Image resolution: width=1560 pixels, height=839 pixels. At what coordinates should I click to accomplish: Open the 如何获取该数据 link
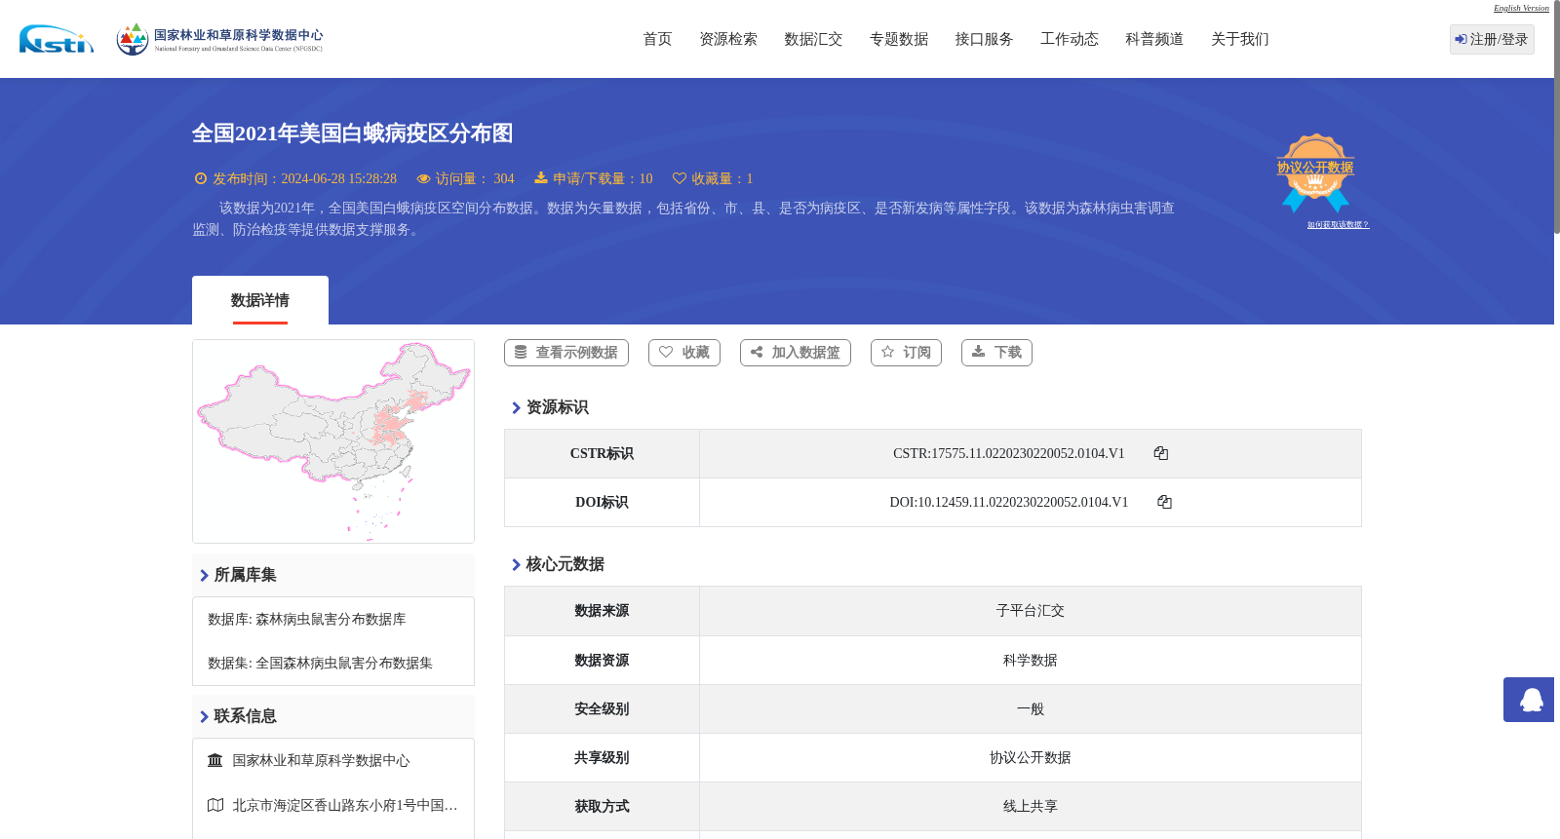point(1338,225)
